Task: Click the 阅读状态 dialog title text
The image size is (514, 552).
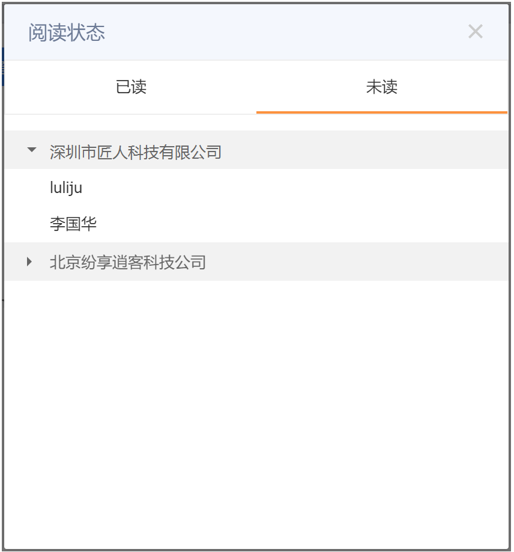Action: (x=67, y=32)
